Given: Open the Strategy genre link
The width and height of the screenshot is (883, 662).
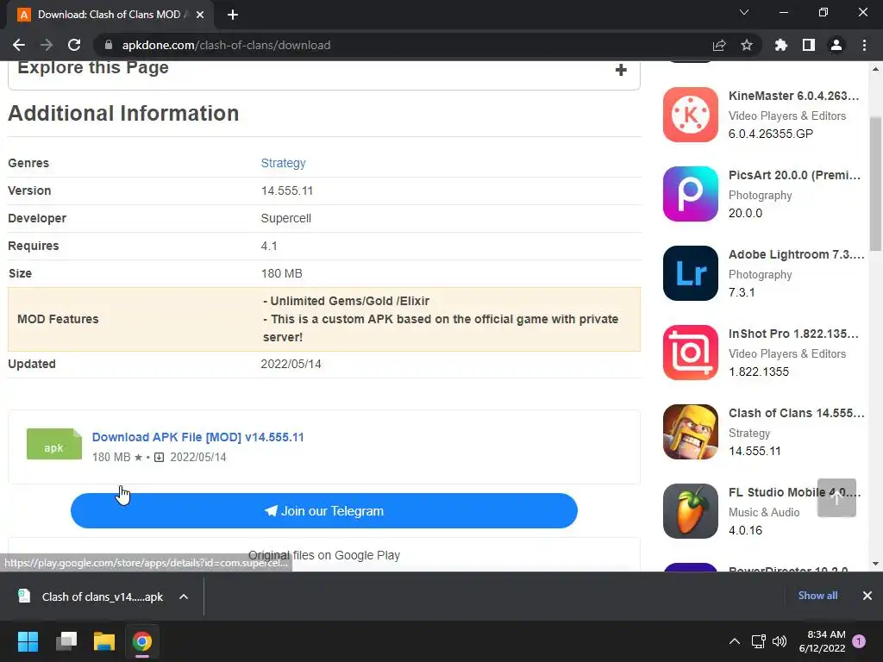Looking at the screenshot, I should (x=283, y=163).
